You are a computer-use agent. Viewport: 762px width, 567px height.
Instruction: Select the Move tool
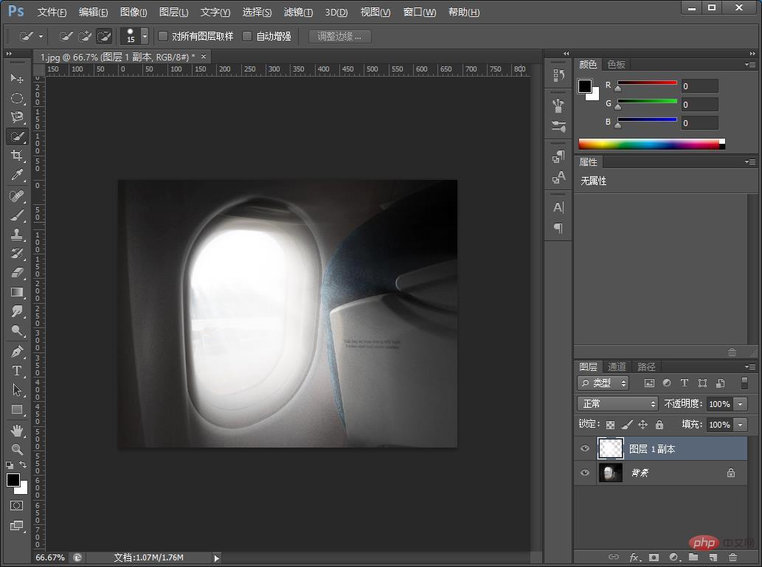pyautogui.click(x=17, y=78)
